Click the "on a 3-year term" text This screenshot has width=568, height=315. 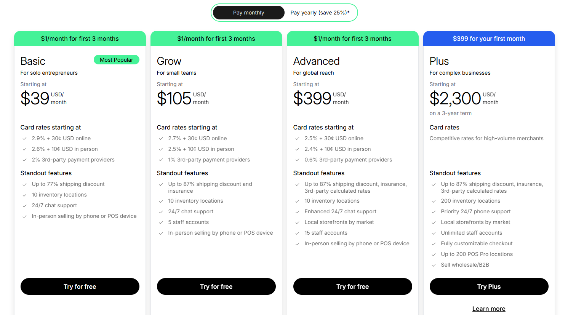click(450, 113)
